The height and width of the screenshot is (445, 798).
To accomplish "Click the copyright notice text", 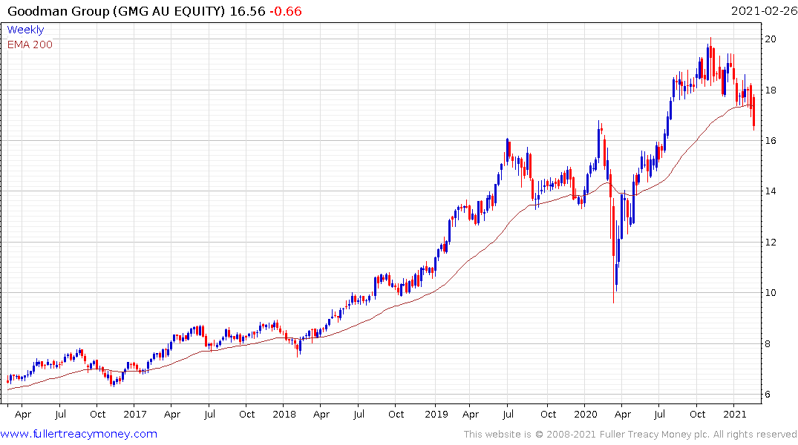I will tap(630, 434).
